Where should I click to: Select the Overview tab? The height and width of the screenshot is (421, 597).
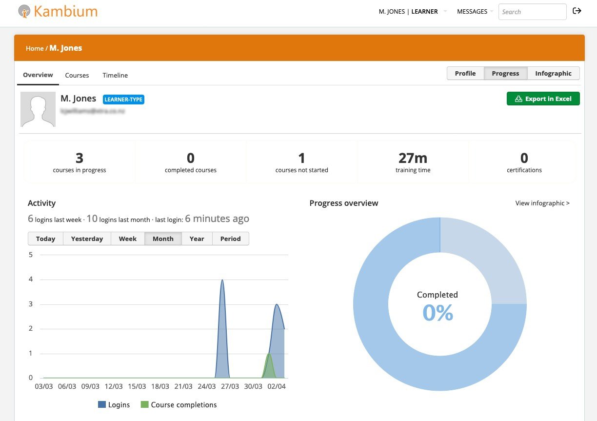click(38, 75)
